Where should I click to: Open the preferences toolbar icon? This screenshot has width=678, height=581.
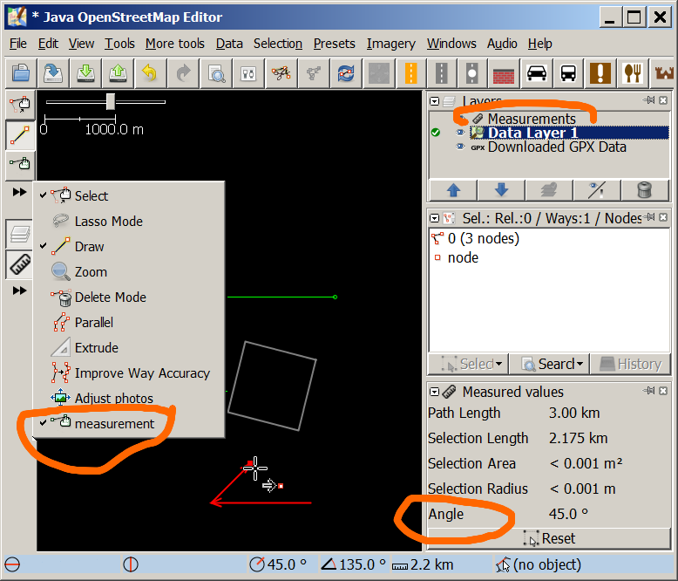248,73
